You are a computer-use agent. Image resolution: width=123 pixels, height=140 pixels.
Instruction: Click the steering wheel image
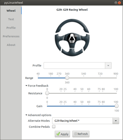(x=72, y=38)
